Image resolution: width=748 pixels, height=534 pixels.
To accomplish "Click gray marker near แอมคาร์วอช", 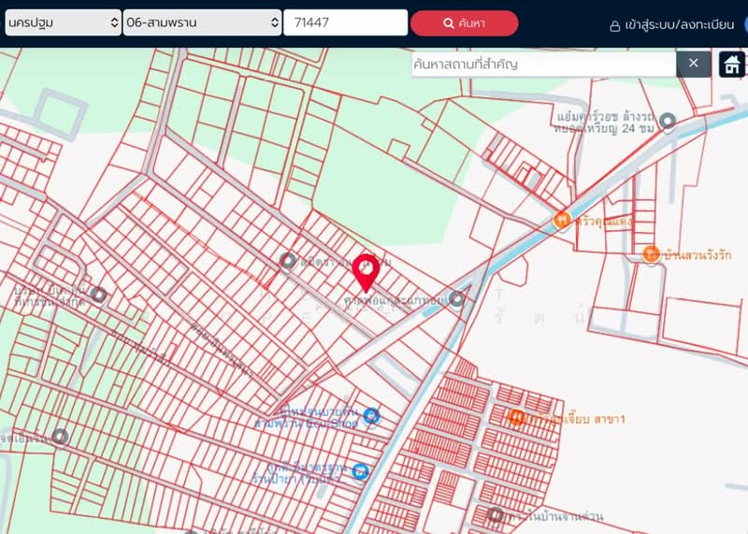I will (x=668, y=121).
